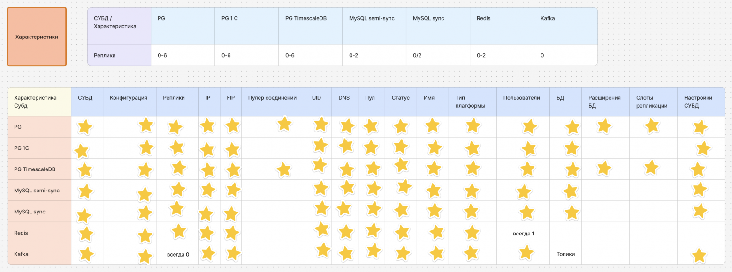The width and height of the screenshot is (732, 272).
Task: Click star in PG TimescaleDB row, Пулер соединений column
Action: [283, 169]
